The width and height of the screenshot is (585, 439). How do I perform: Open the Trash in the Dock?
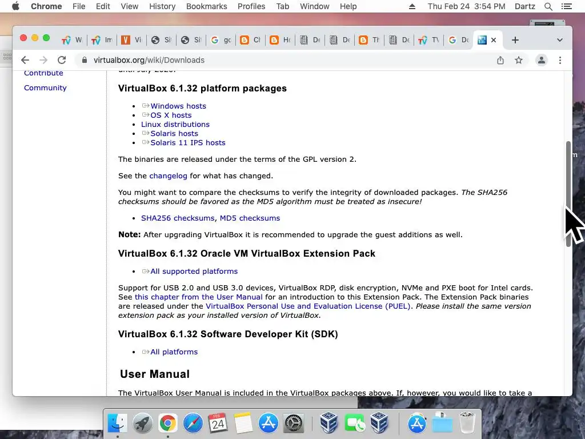(467, 422)
